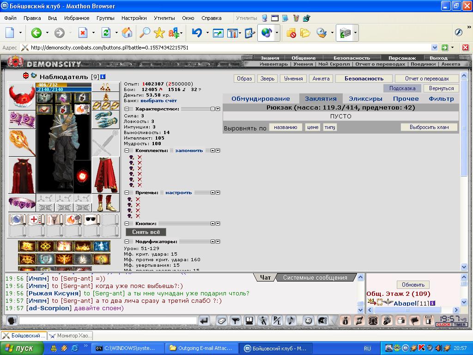The image size is (473, 355).
Task: Click the red cloak armor slot
Action: click(22, 175)
